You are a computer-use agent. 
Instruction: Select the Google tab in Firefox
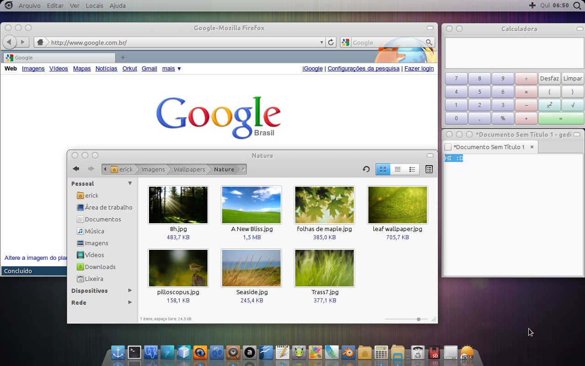pyautogui.click(x=59, y=58)
